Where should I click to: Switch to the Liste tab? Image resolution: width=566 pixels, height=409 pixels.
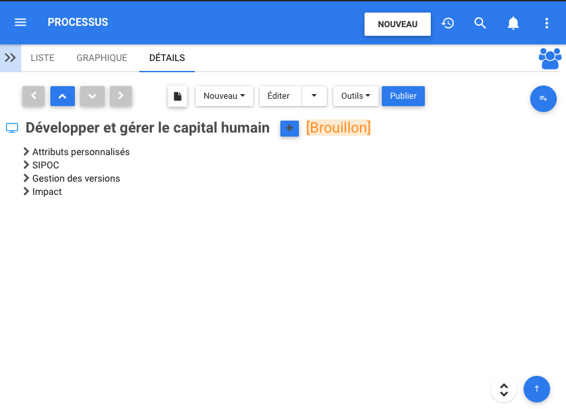pos(42,58)
